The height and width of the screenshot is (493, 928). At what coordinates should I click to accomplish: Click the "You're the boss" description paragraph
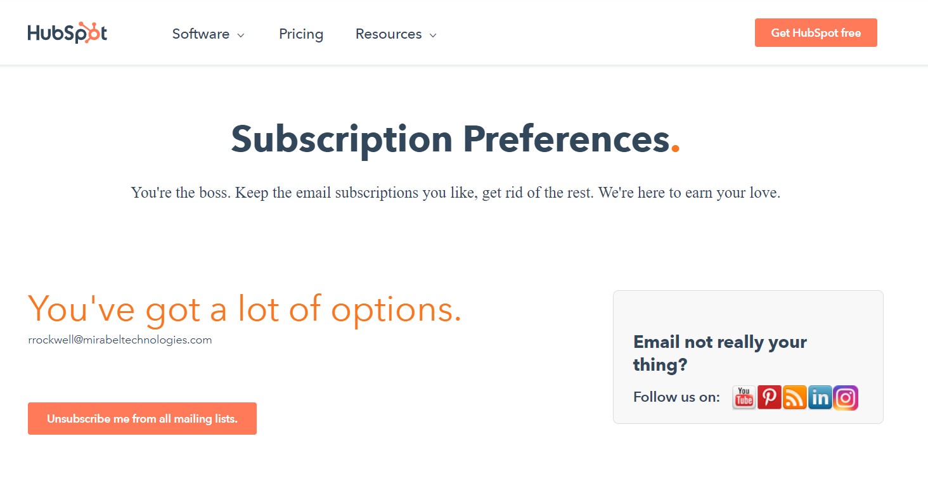[x=456, y=193]
